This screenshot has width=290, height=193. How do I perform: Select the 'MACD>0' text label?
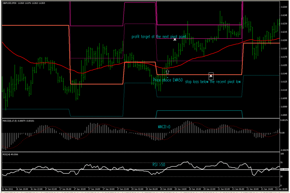click(164, 127)
